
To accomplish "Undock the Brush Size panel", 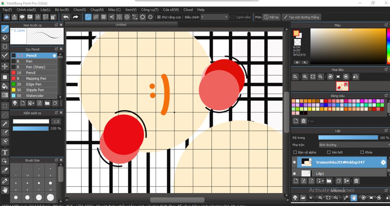I will tap(56, 160).
